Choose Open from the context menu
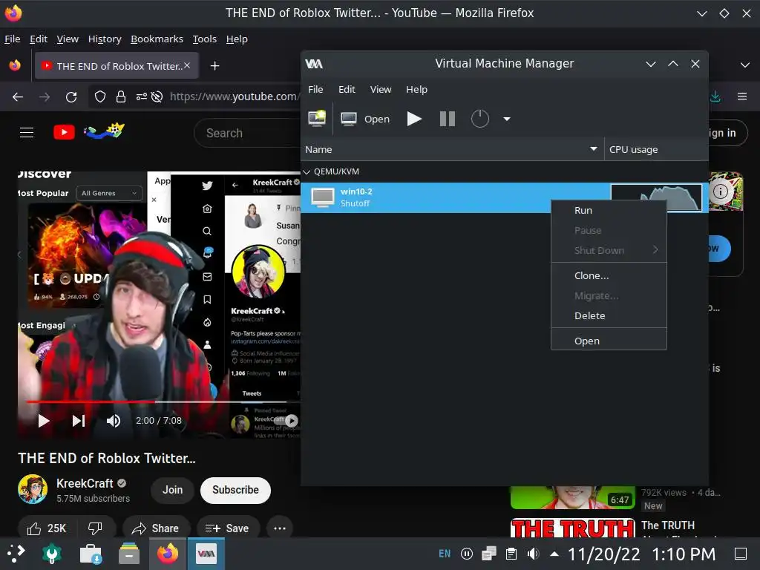 point(609,341)
